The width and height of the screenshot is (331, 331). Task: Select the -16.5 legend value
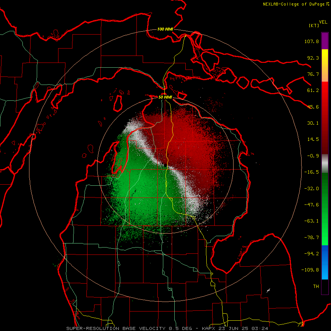(x=312, y=172)
